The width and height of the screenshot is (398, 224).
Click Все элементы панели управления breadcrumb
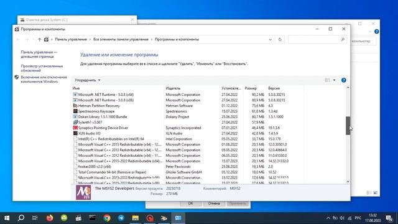tap(121, 39)
